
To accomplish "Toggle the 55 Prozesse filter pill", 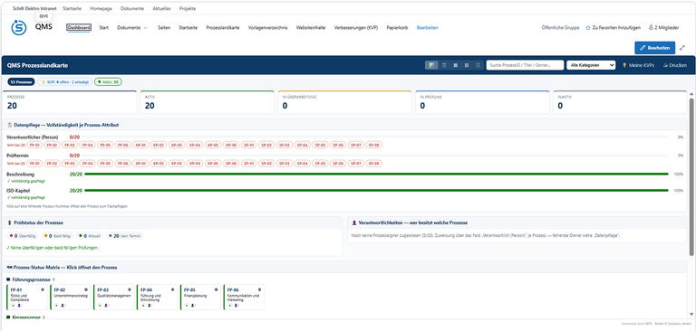I will [22, 82].
